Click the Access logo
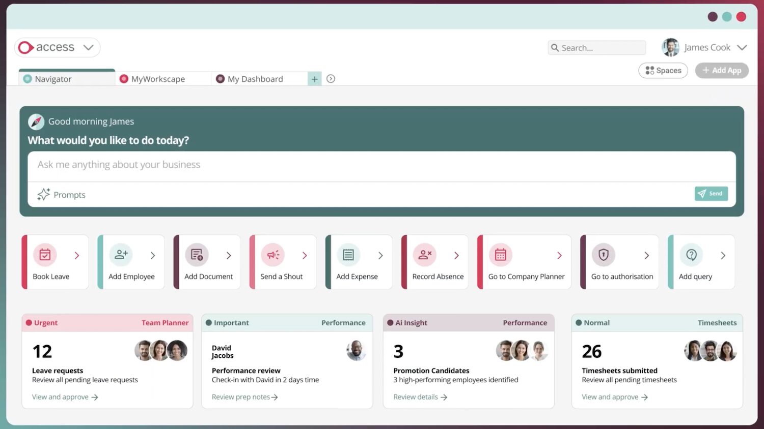This screenshot has height=429, width=764. tap(46, 47)
